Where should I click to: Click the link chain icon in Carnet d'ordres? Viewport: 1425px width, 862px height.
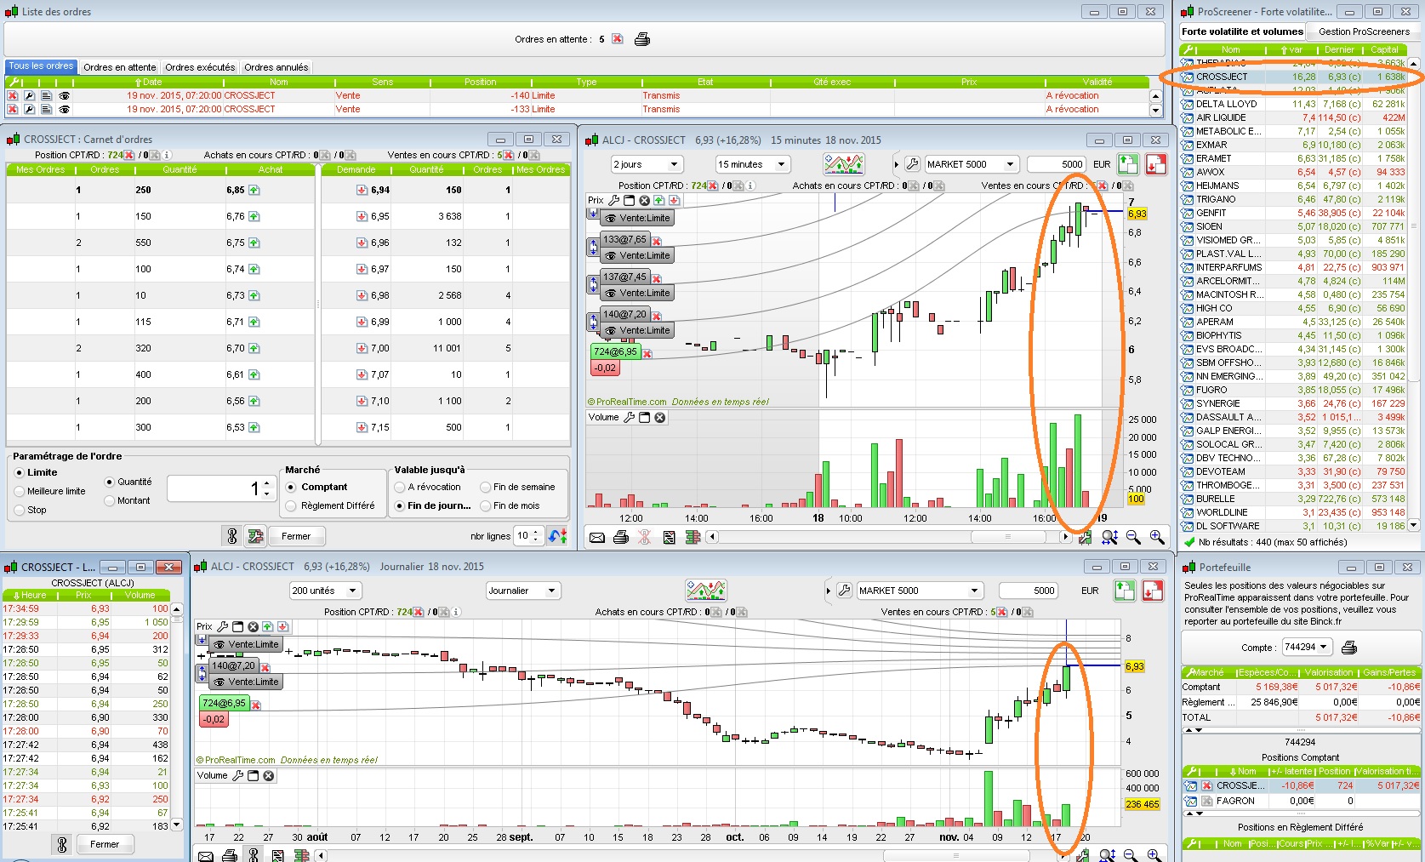(x=231, y=536)
